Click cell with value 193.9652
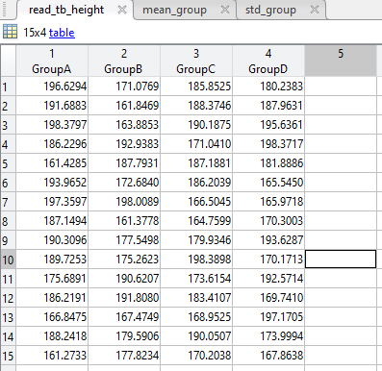Screen dimensions: 382x371 (x=52, y=183)
